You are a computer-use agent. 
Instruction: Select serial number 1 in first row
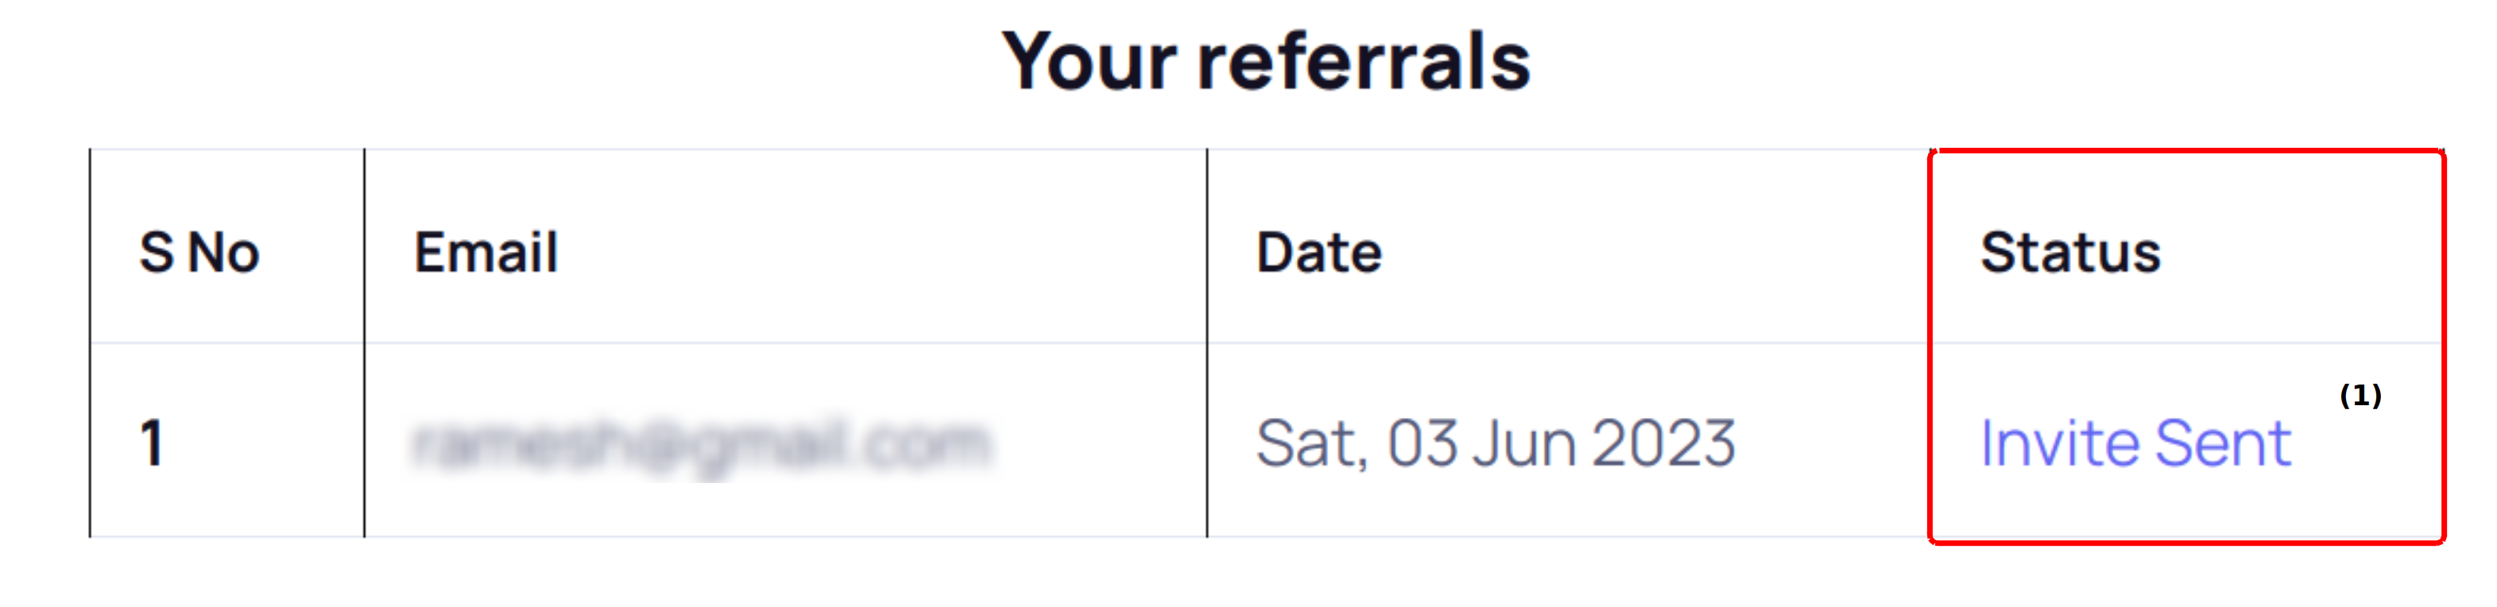[151, 444]
